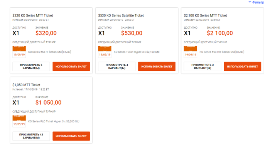Open KO Series #53-H $250K Gtd tournament
This screenshot has height=147, width=270.
click(50, 52)
